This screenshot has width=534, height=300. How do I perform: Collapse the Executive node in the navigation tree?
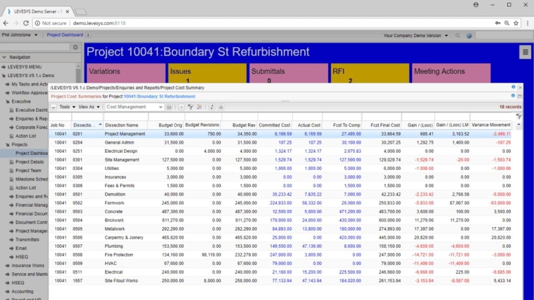[8, 101]
